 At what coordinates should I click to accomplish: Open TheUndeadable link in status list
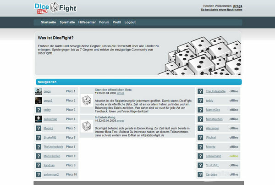pos(215,91)
